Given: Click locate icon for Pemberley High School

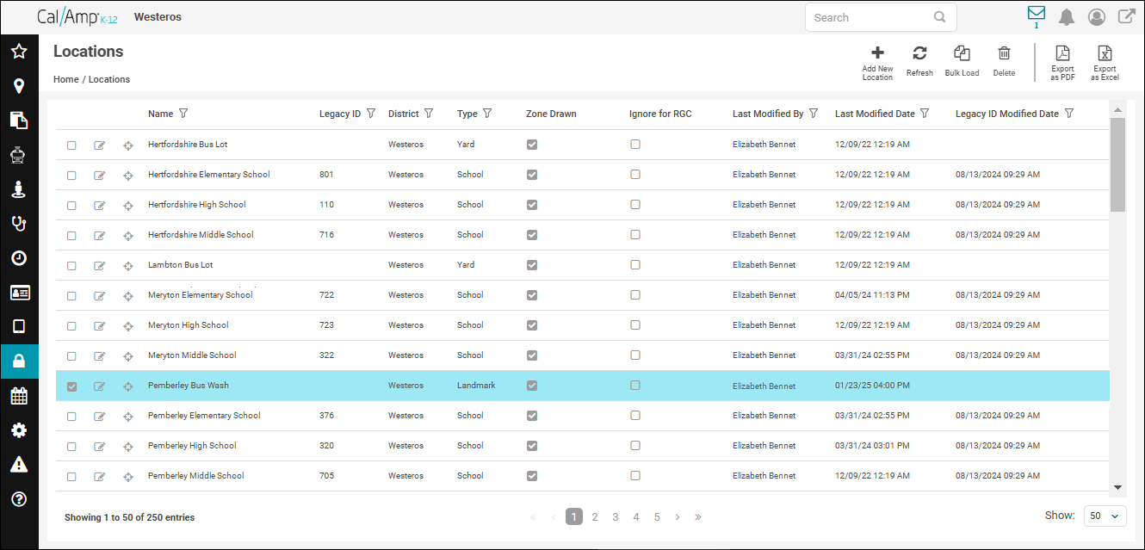Looking at the screenshot, I should pos(128,446).
